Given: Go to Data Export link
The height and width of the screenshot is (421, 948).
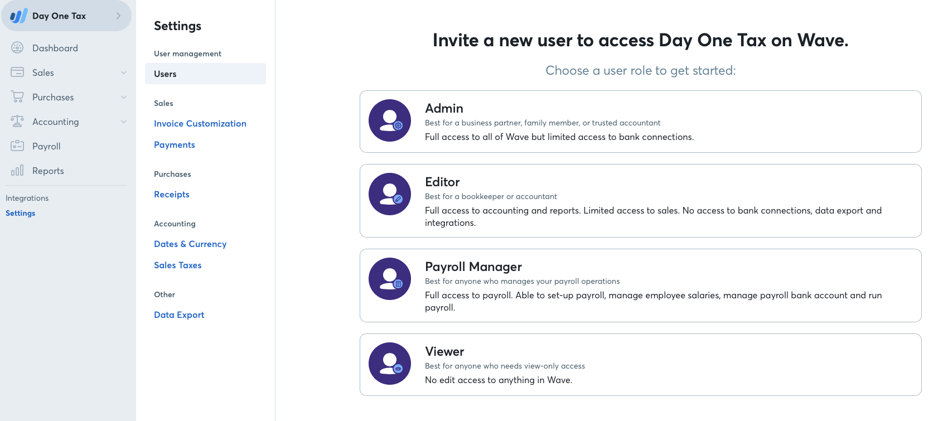Looking at the screenshot, I should [x=179, y=315].
